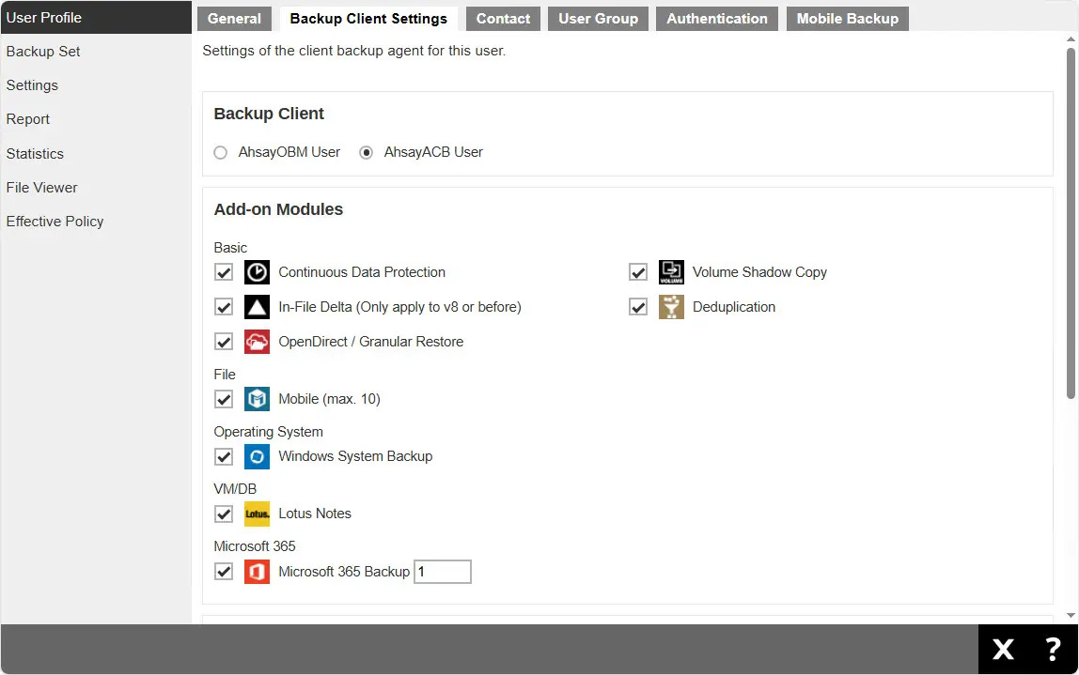Image resolution: width=1079 pixels, height=675 pixels.
Task: Select the AhsayOBM User radio button
Action: click(221, 152)
